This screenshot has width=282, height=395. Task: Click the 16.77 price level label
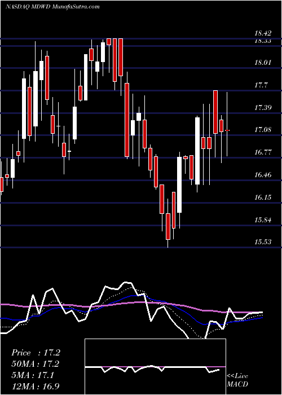coord(263,152)
